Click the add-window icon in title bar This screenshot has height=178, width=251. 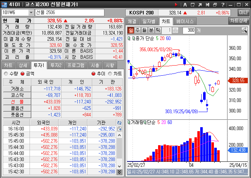click(193, 4)
